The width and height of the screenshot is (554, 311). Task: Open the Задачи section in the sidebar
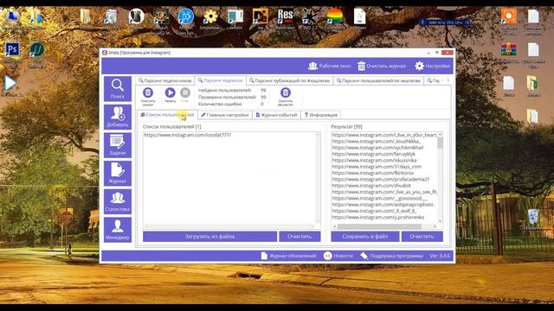(118, 145)
